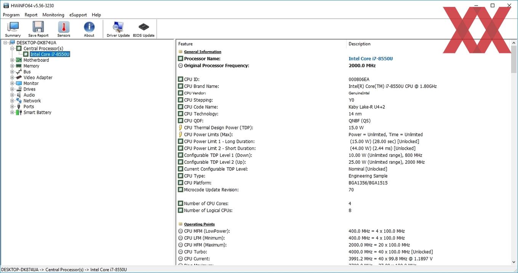Click the Motherboard icon in tree
The height and width of the screenshot is (273, 518).
[x=19, y=60]
